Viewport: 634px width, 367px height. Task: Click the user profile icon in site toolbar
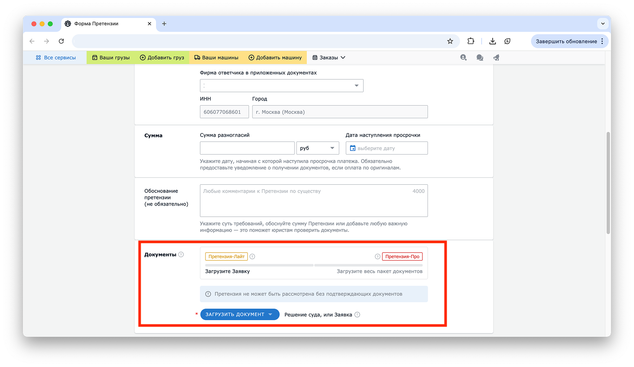pyautogui.click(x=463, y=57)
